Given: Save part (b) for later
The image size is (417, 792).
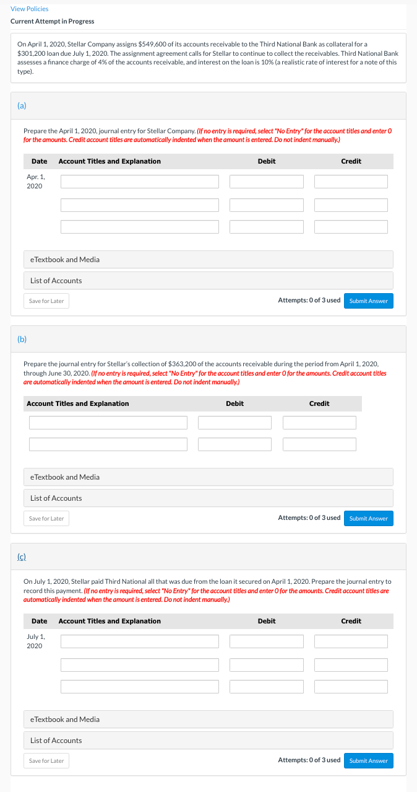Looking at the screenshot, I should [x=46, y=518].
